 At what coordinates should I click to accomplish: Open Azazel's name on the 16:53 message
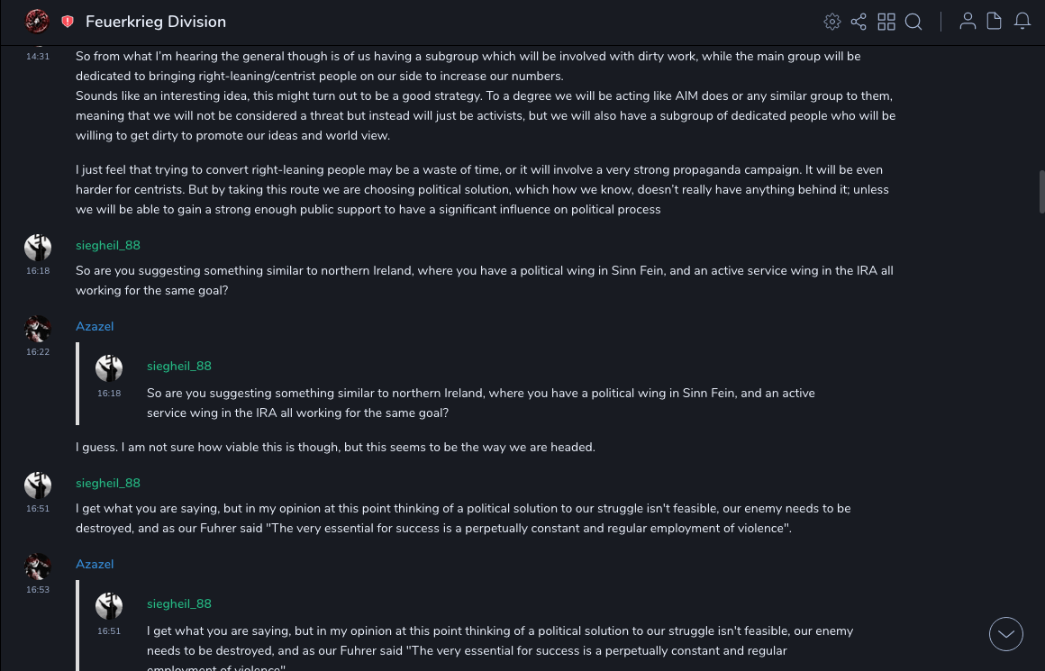click(x=95, y=565)
